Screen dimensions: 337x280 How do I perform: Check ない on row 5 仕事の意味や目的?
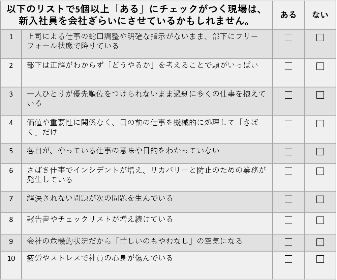tap(320, 152)
